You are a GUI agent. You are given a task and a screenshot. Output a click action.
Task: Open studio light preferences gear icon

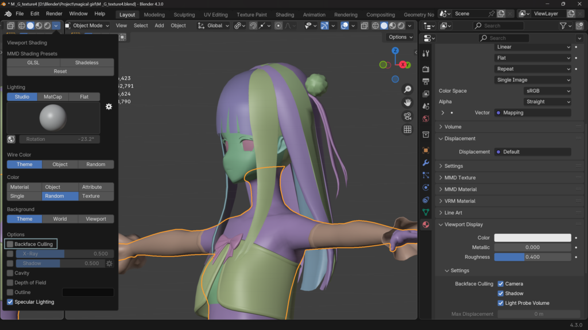coord(109,107)
